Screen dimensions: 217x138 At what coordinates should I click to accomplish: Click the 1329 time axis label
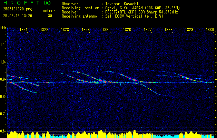tap(189, 29)
